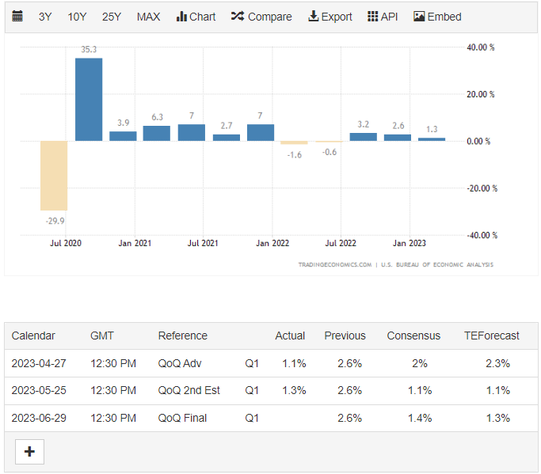Screen dimensions: 541x474
Task: Open the 2023-06-29 QoQ Final row
Action: pos(182,417)
